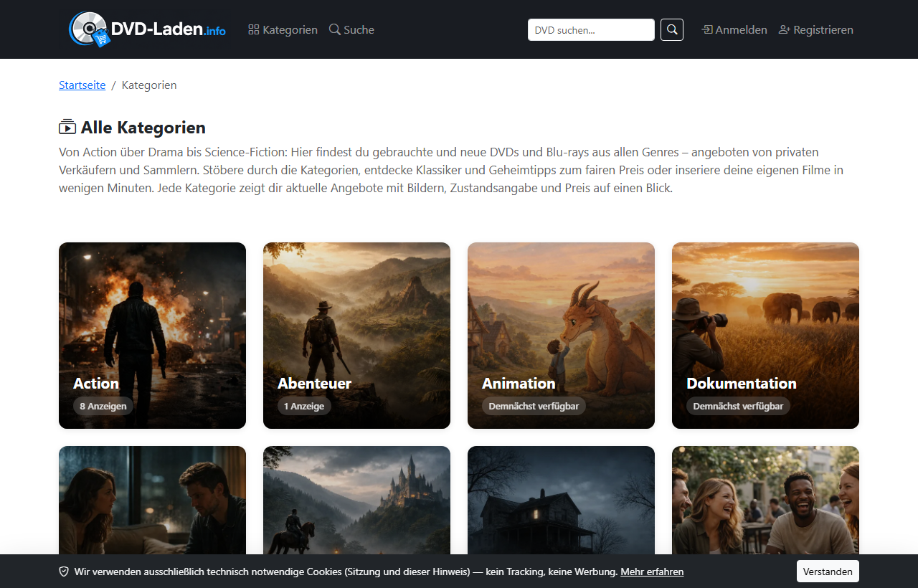Select the Dokumentation category card
Image resolution: width=918 pixels, height=588 pixels.
(765, 336)
